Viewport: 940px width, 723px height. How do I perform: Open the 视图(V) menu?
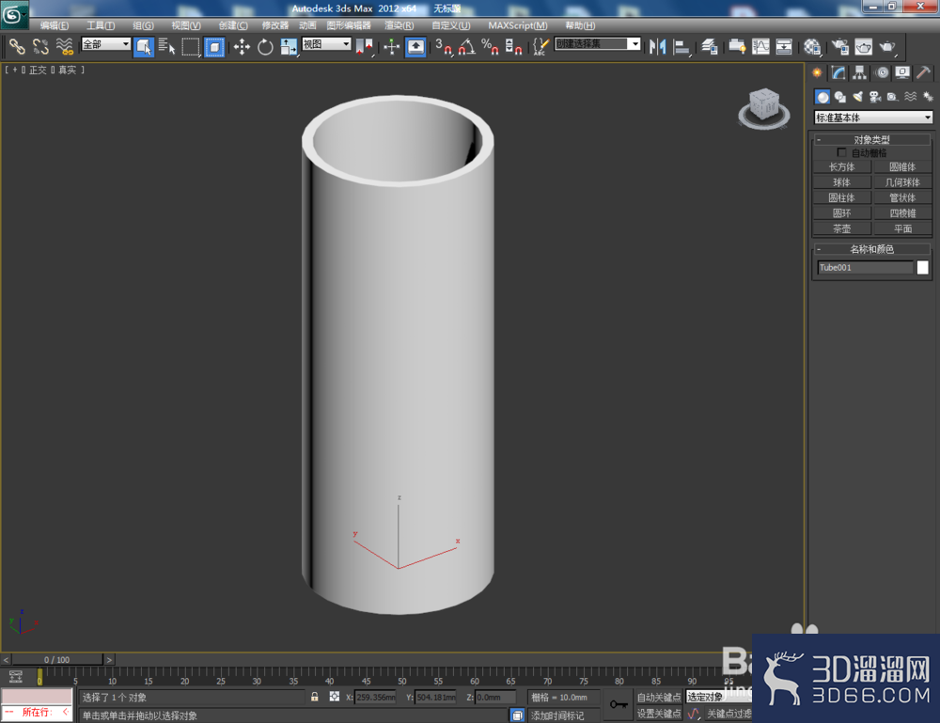tap(186, 25)
